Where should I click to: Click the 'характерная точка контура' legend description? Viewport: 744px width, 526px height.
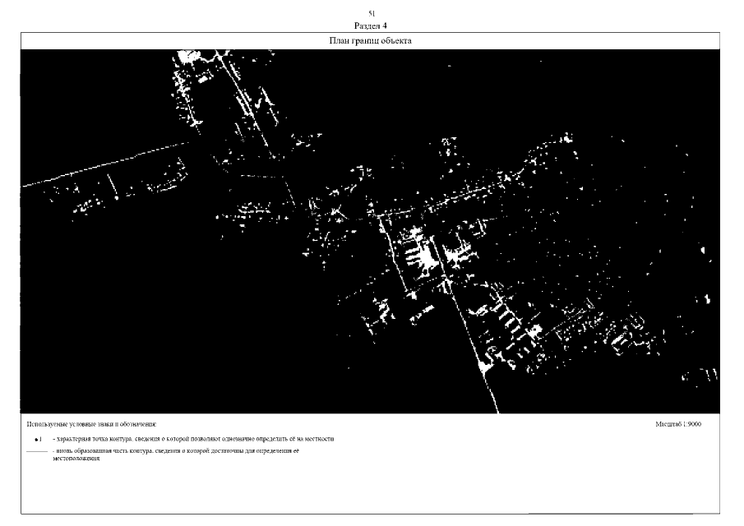click(x=193, y=440)
